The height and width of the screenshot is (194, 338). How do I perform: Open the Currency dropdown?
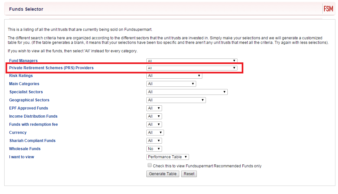pyautogui.click(x=155, y=133)
